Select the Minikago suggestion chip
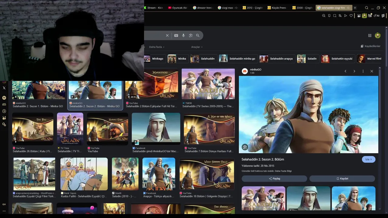The height and width of the screenshot is (218, 388). tap(155, 59)
